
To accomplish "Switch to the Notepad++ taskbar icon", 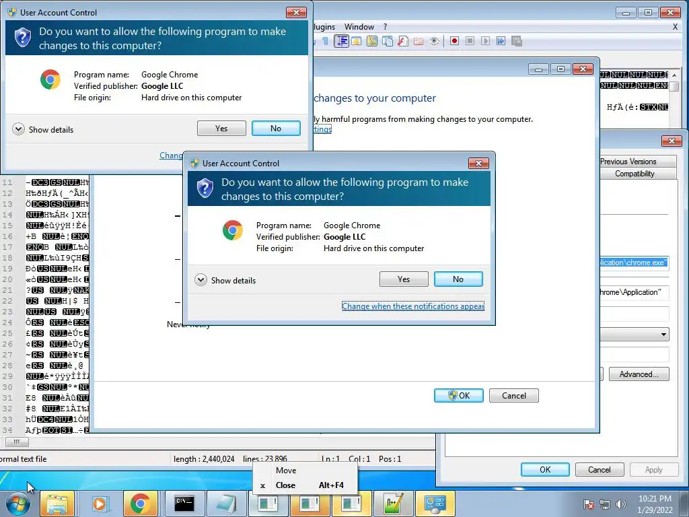I will coord(393,504).
